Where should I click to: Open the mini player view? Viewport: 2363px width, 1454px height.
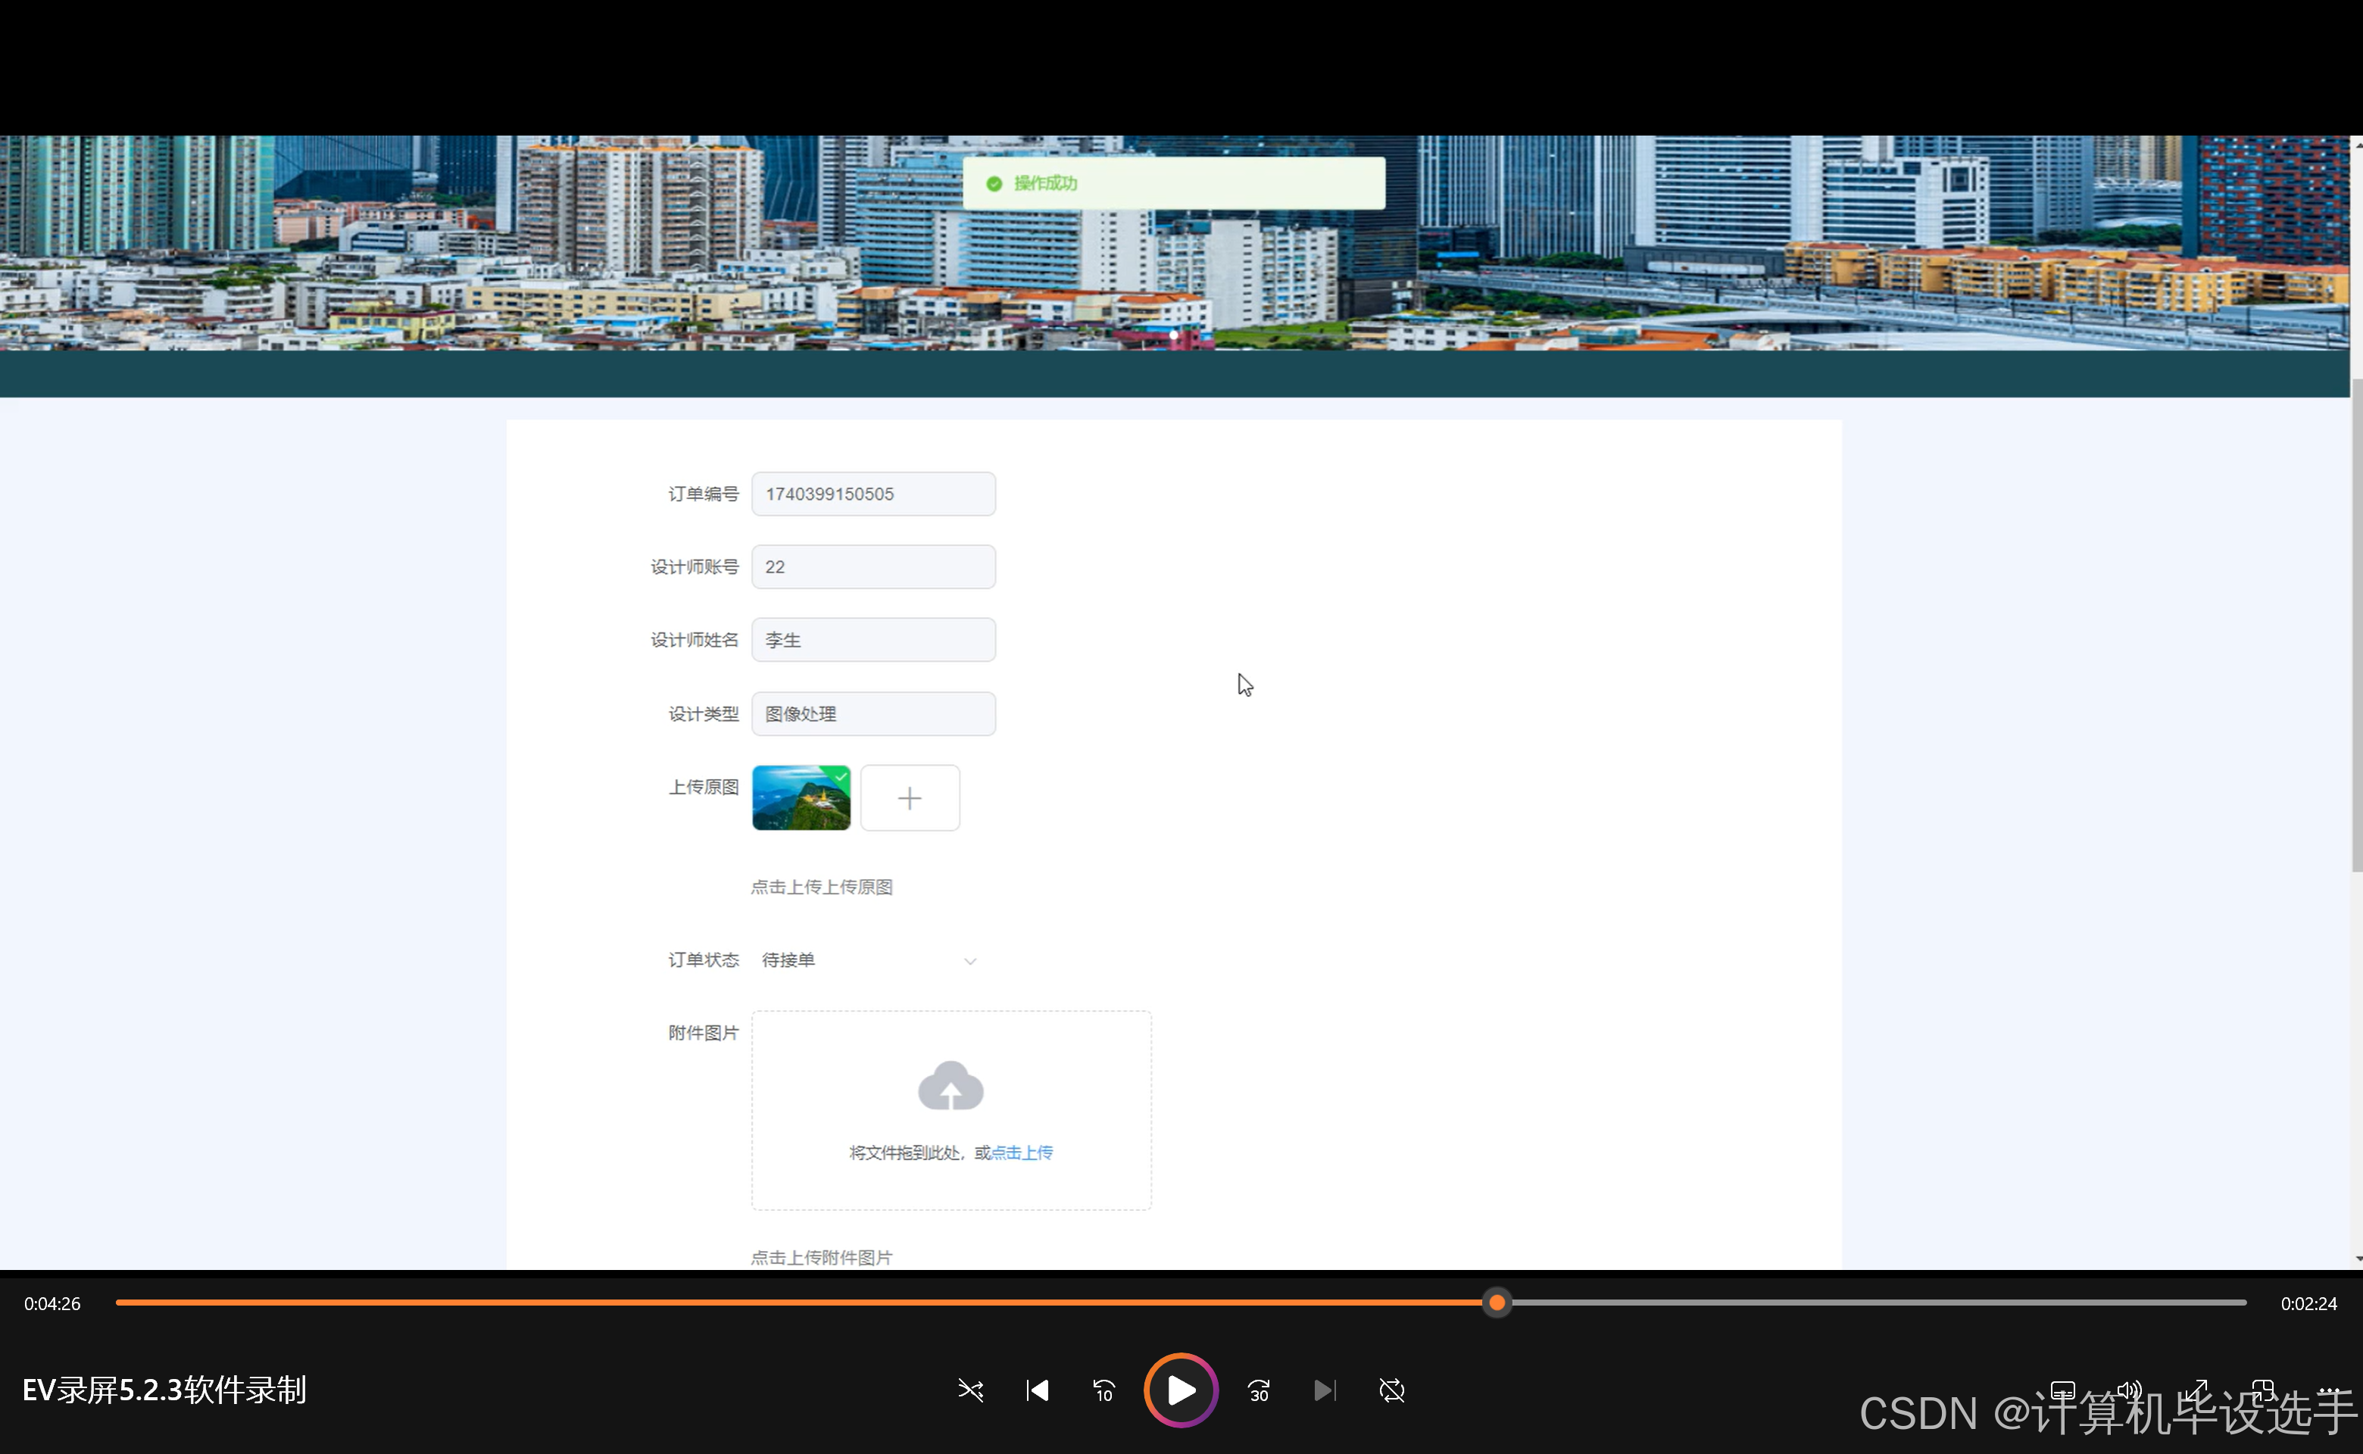point(2262,1390)
